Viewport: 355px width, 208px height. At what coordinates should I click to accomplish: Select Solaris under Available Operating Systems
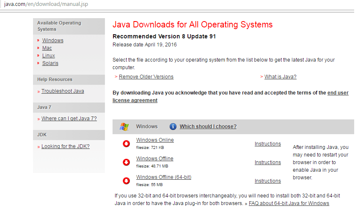pyautogui.click(x=50, y=63)
